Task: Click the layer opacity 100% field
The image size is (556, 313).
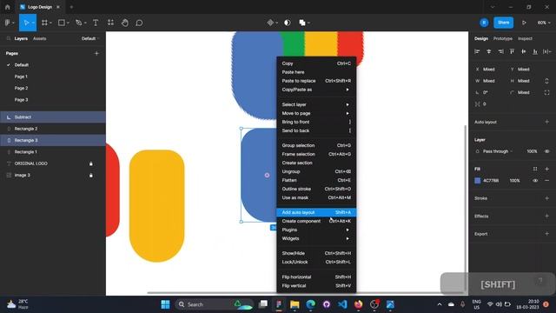Action: click(x=532, y=151)
